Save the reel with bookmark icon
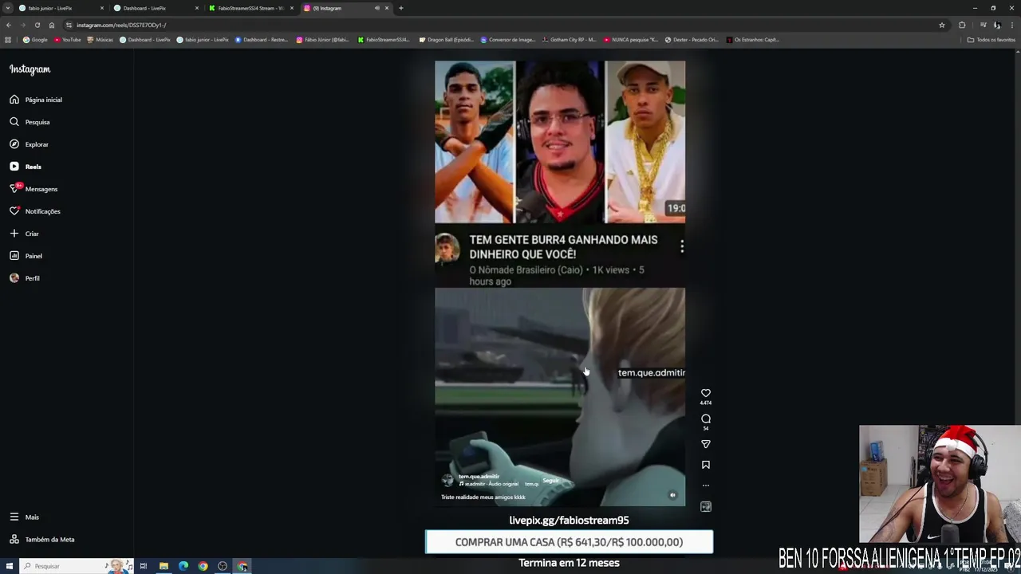 tap(706, 465)
